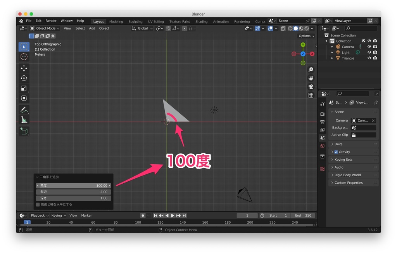Expand the Camera item in the outliner

click(332, 46)
